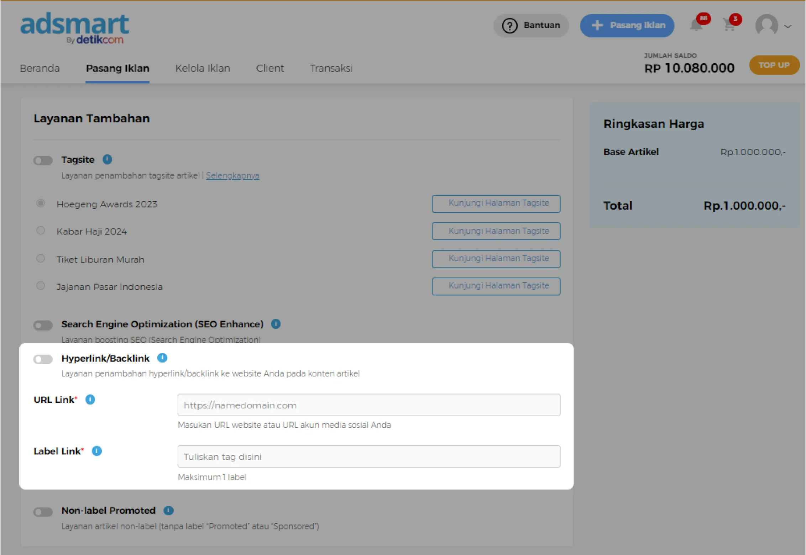The width and height of the screenshot is (806, 555).
Task: Click the Tagsite info icon
Action: click(x=107, y=159)
